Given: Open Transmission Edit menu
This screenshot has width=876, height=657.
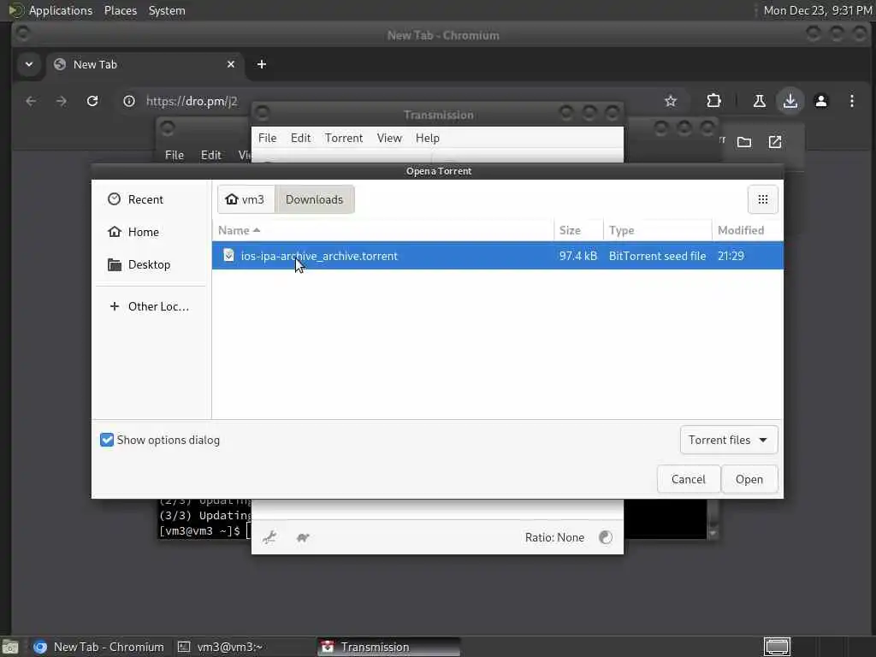Looking at the screenshot, I should click(300, 138).
